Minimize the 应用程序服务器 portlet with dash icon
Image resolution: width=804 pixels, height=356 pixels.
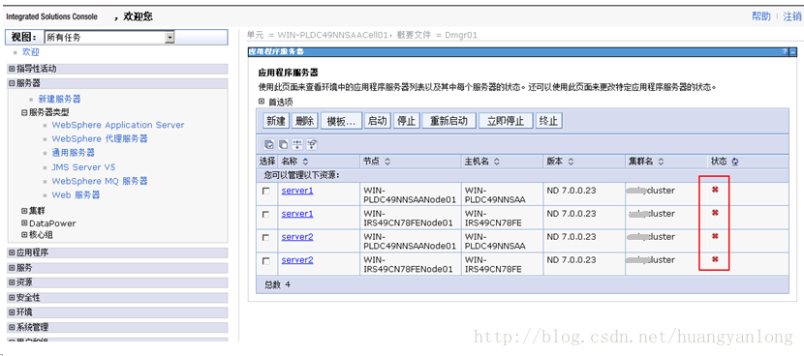pyautogui.click(x=792, y=51)
